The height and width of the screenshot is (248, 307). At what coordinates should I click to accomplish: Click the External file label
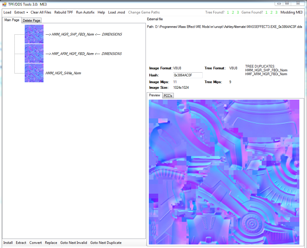(x=155, y=19)
